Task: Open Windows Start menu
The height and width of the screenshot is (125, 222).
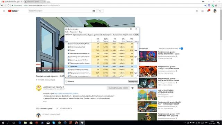Action: [x=2, y=123]
